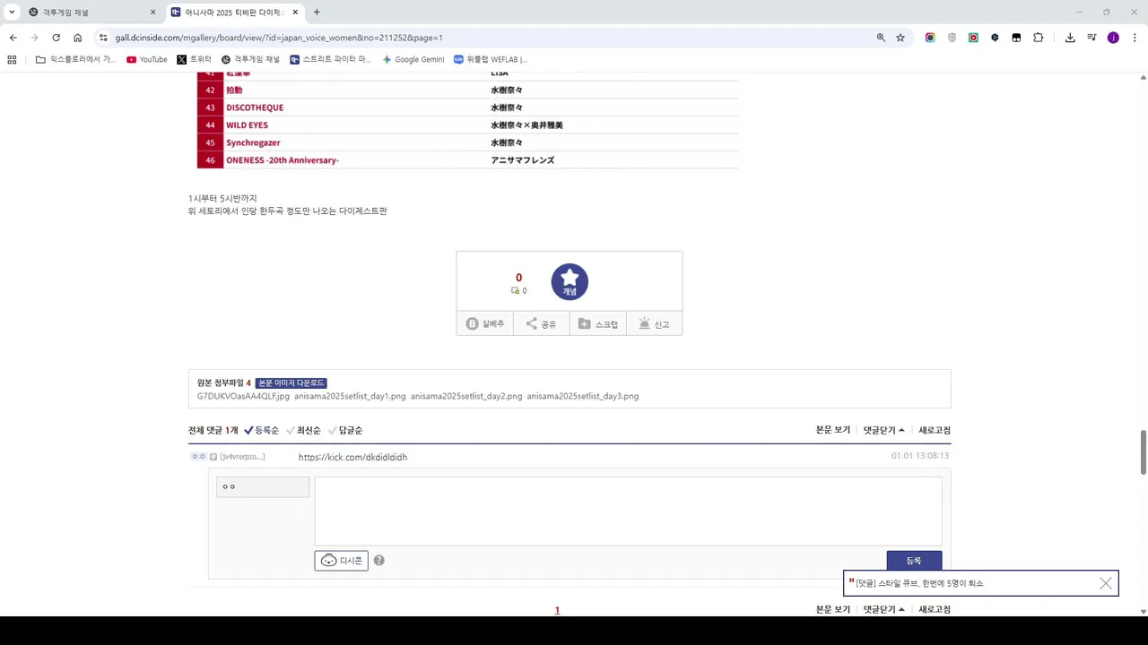Viewport: 1148px width, 645px height.
Task: Open the profile avatar menu
Action: pyautogui.click(x=1113, y=38)
